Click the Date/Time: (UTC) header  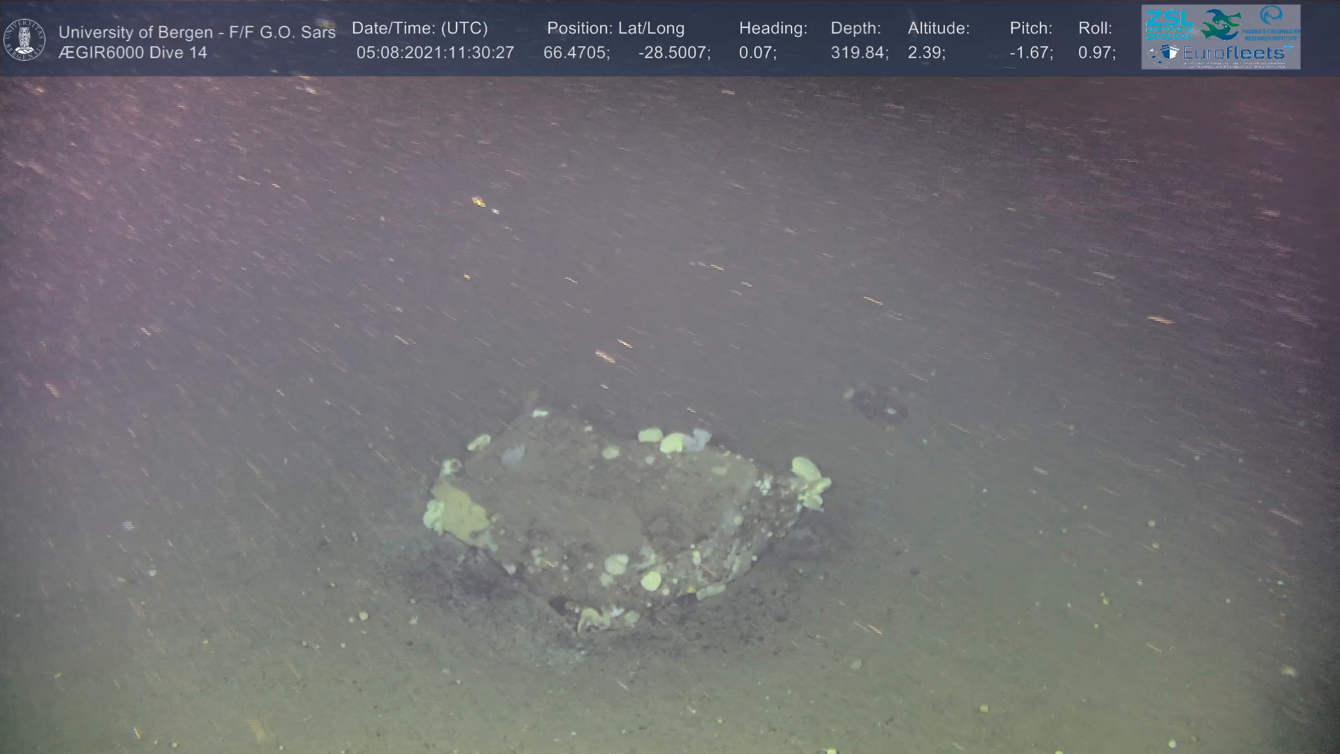pos(419,28)
